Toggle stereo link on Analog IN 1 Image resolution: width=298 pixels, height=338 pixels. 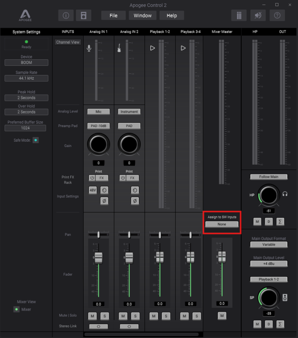click(98, 326)
